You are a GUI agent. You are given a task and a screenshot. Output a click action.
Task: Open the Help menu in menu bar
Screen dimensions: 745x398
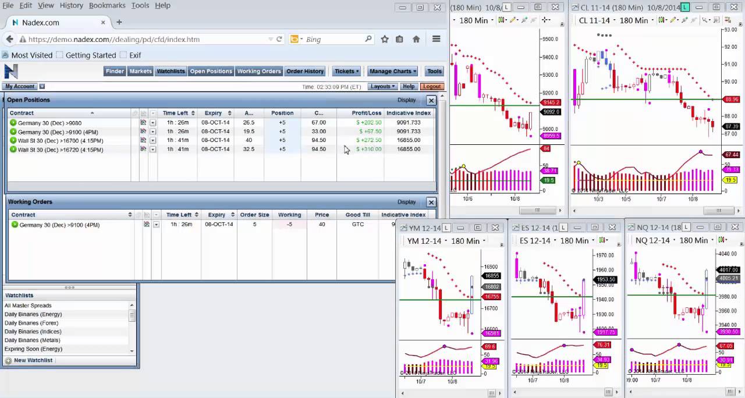point(163,5)
